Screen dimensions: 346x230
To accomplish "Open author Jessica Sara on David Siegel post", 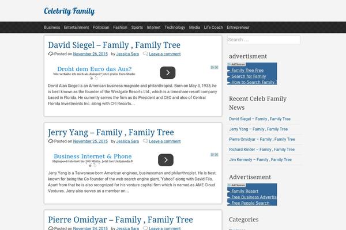I will (127, 54).
